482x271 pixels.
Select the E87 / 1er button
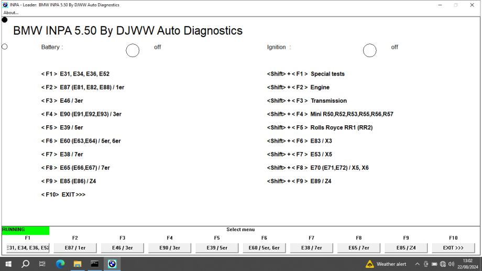point(75,247)
